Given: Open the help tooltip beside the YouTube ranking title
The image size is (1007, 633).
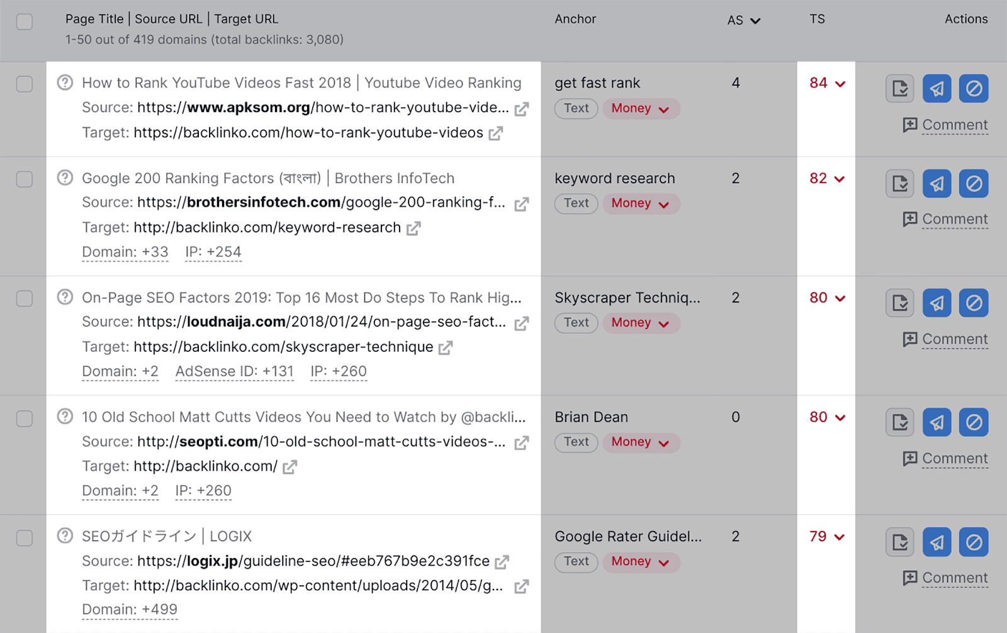Looking at the screenshot, I should coord(65,82).
